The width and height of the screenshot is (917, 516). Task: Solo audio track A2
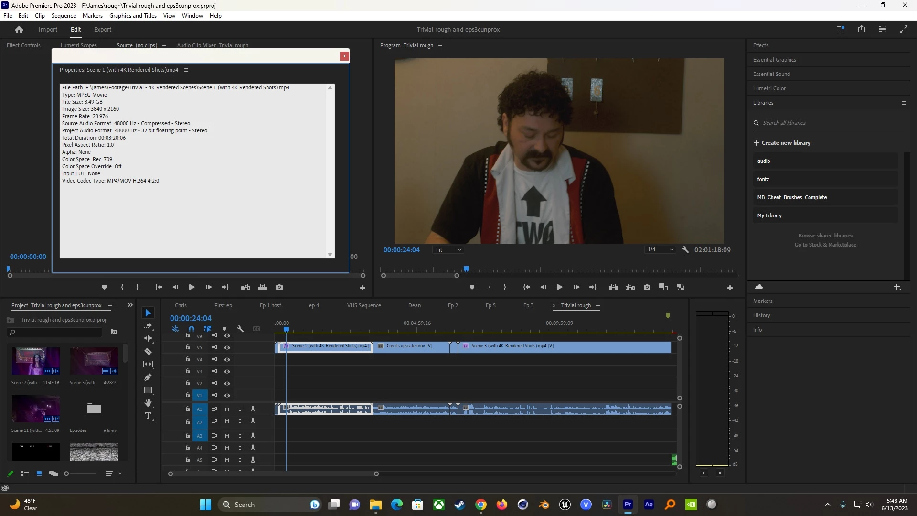tap(240, 421)
